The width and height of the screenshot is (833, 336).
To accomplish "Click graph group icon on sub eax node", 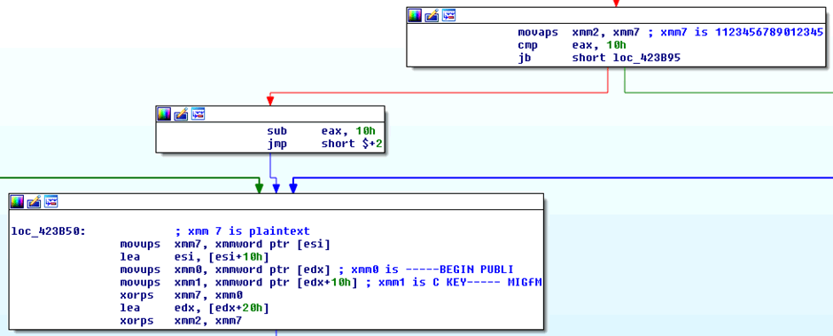I will [199, 113].
